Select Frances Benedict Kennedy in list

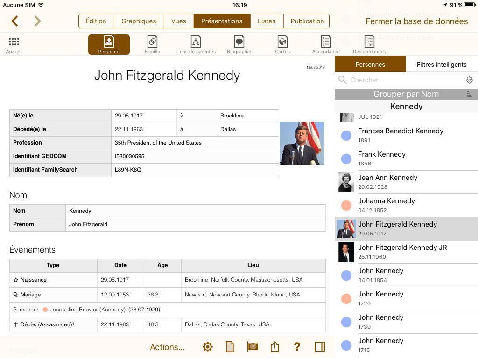tap(407, 136)
